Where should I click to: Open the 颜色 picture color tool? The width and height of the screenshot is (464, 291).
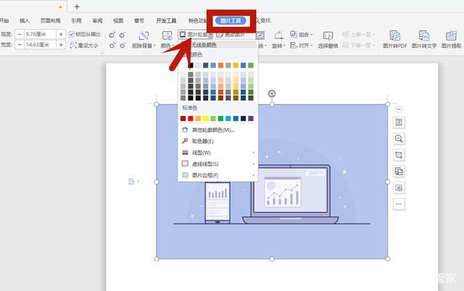[167, 40]
